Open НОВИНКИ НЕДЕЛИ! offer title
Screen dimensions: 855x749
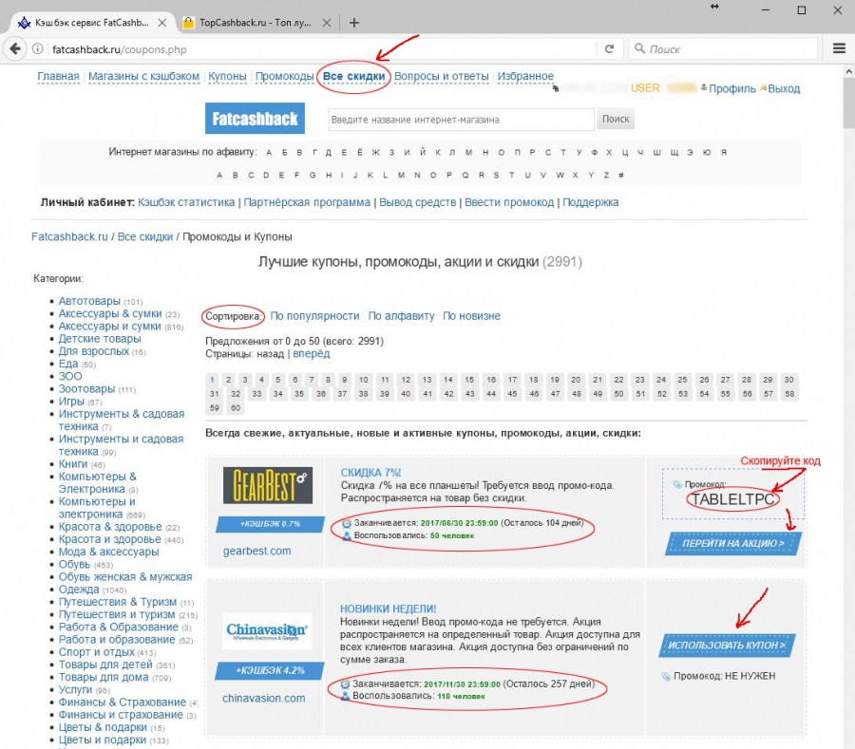[x=388, y=609]
